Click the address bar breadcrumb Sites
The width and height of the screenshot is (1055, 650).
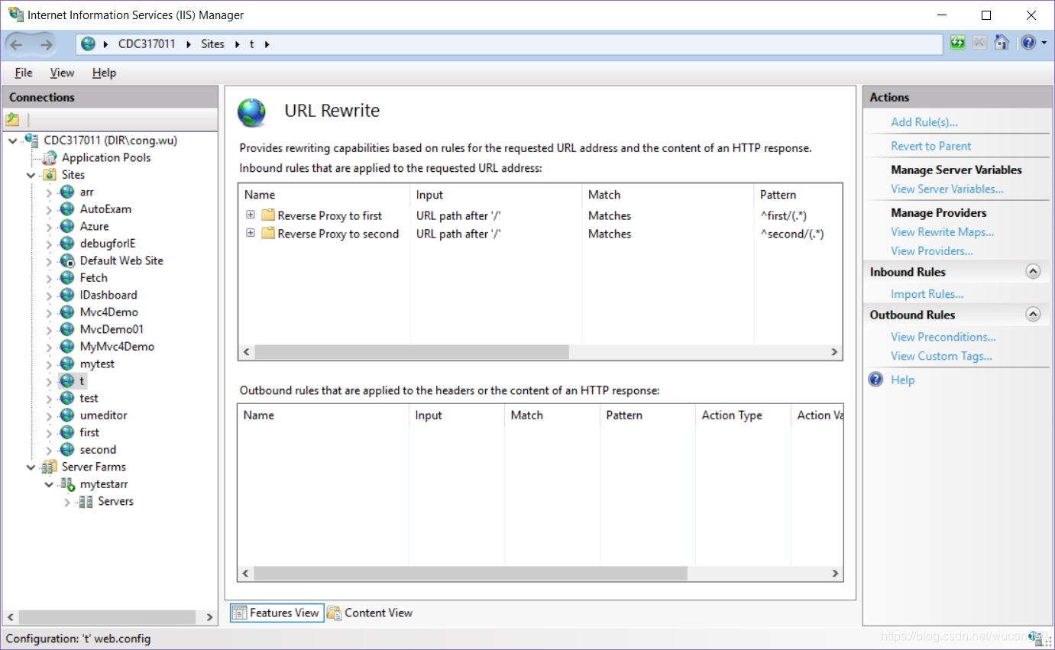[x=212, y=44]
